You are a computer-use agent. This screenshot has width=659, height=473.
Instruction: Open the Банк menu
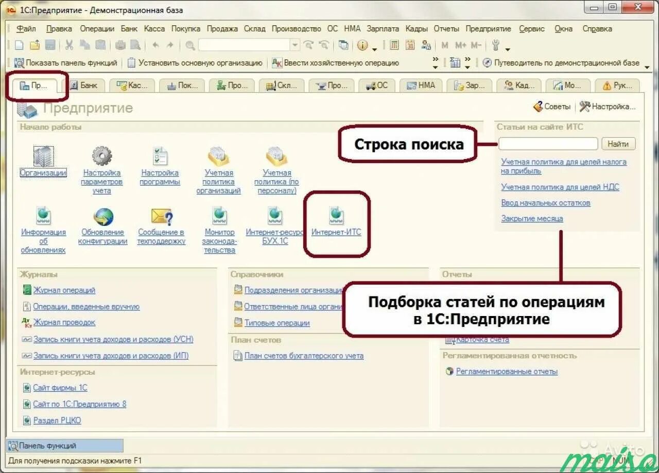click(x=129, y=29)
